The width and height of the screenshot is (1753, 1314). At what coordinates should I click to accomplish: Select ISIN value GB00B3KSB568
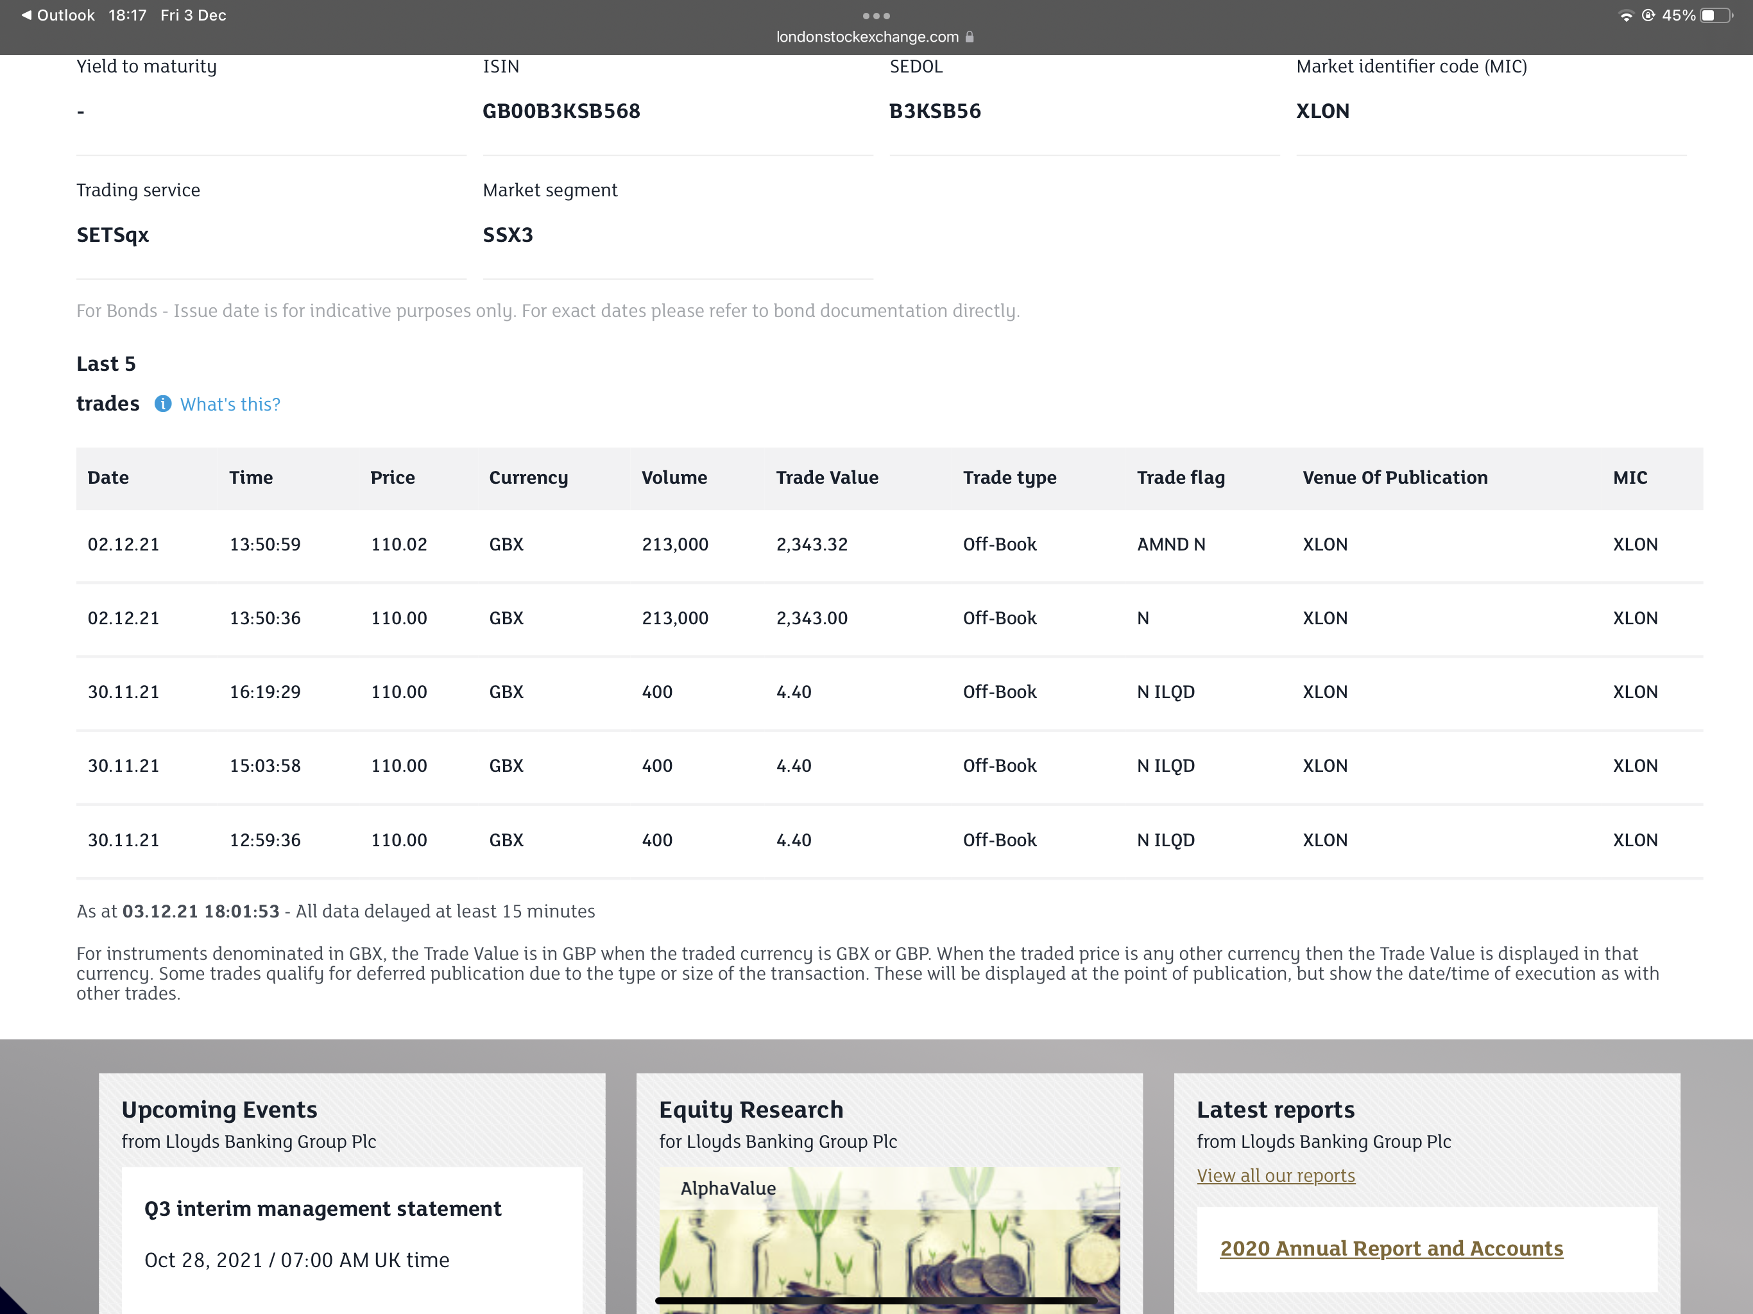click(561, 111)
